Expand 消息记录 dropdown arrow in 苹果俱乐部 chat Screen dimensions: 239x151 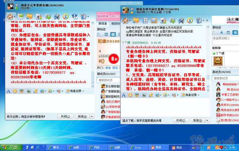click(83, 91)
